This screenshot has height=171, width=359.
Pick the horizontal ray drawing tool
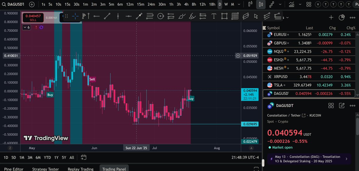pos(96,16)
